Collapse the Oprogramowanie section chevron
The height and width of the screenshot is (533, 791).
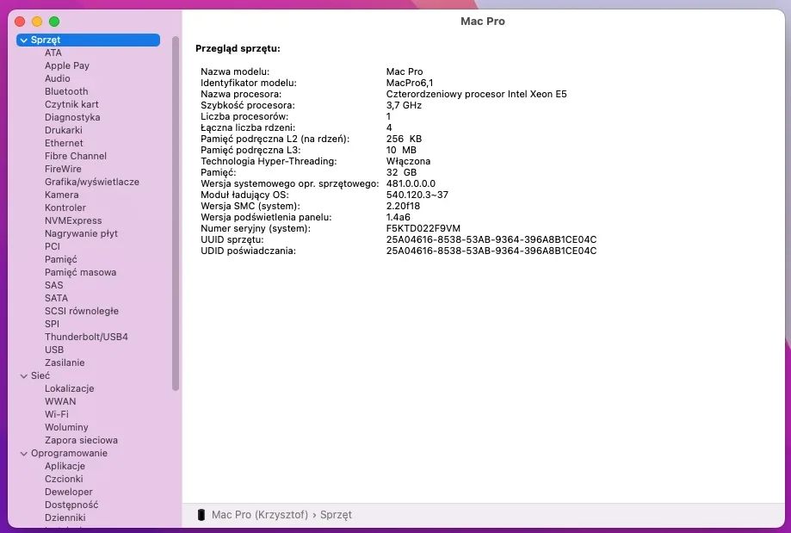pyautogui.click(x=24, y=454)
